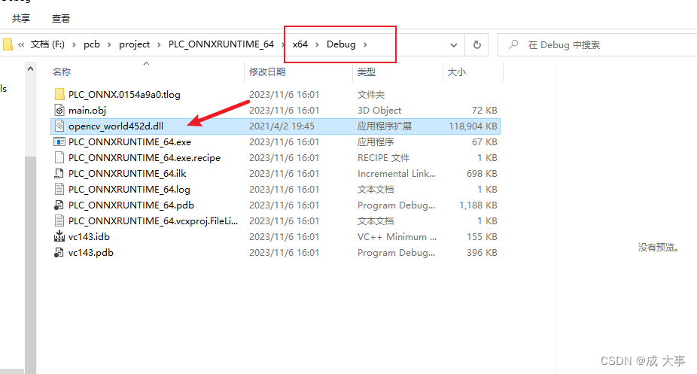The image size is (697, 374).
Task: Click the 文件夹 type cell
Action: (371, 95)
